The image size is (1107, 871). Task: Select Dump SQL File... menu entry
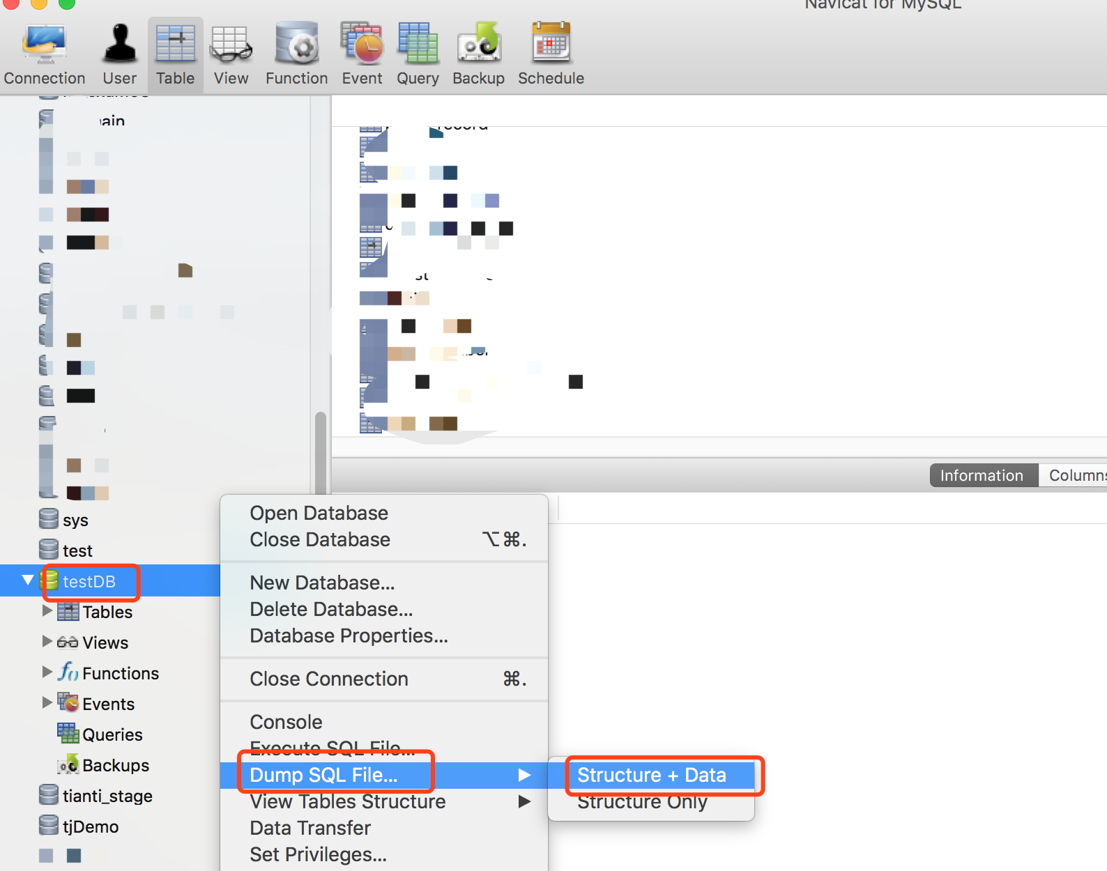pos(384,775)
